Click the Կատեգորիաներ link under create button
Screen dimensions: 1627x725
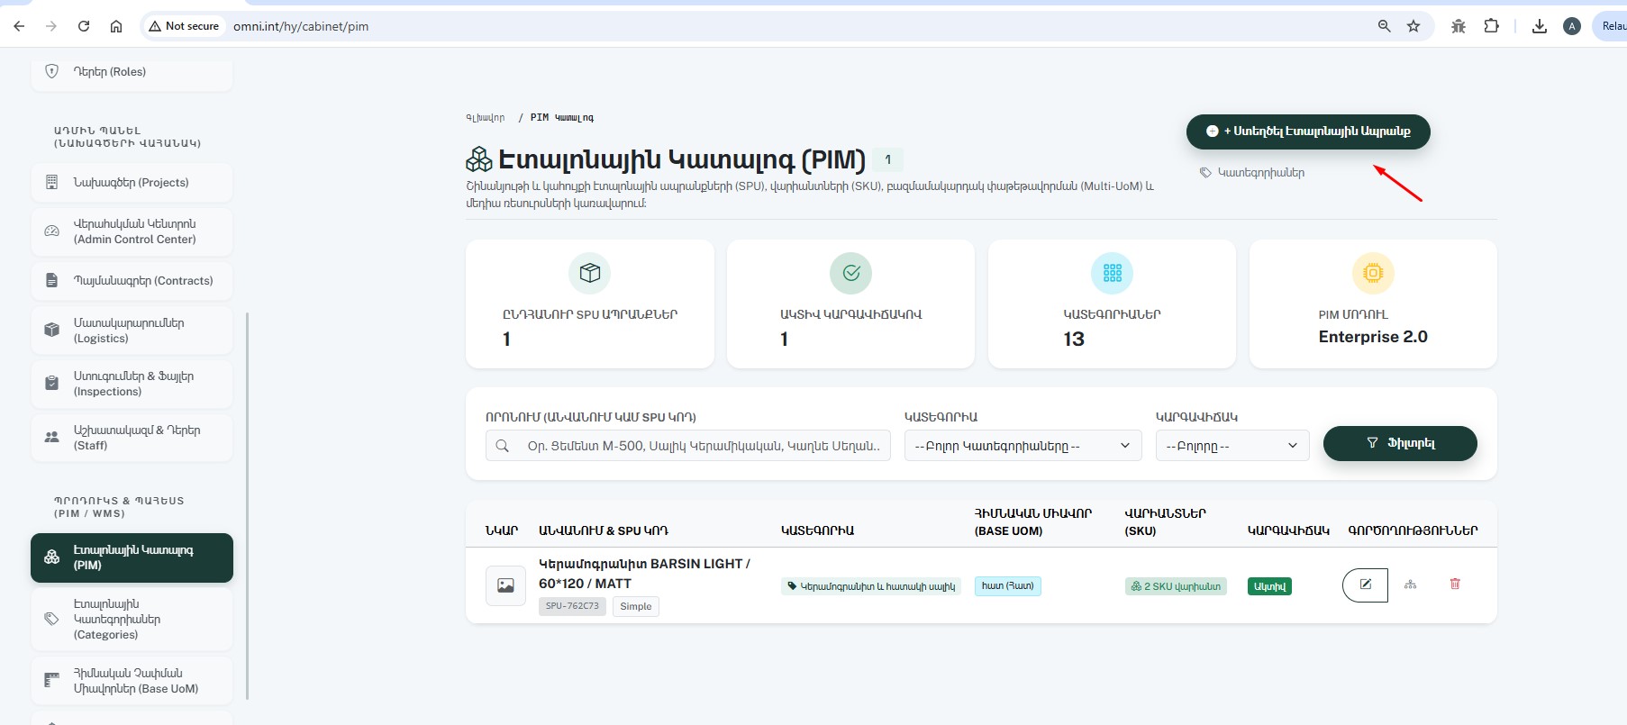tap(1252, 172)
